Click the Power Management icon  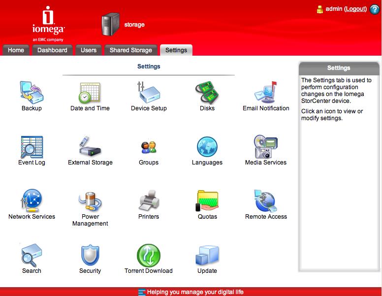[90, 200]
